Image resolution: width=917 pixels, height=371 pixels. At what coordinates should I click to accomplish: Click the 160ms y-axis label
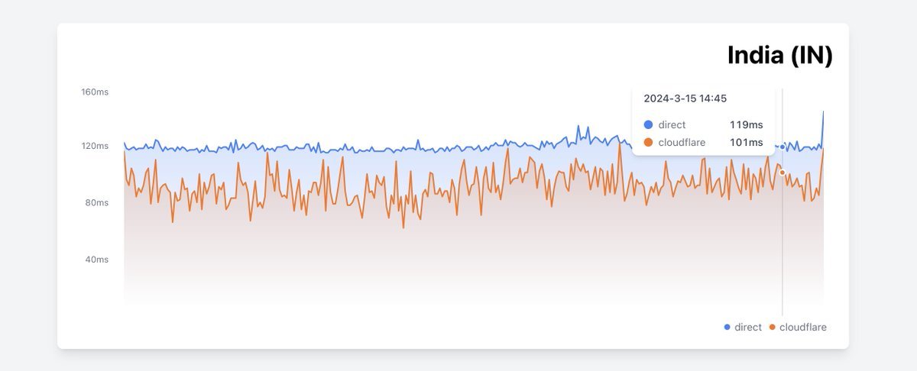pos(95,92)
